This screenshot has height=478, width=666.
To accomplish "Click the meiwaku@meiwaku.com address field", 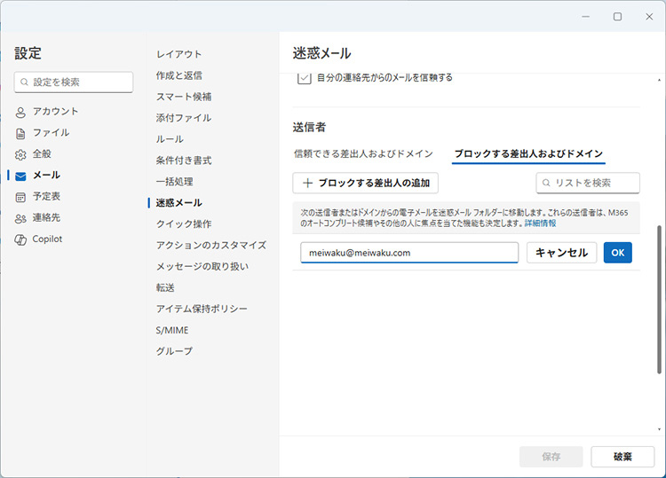I will click(408, 253).
